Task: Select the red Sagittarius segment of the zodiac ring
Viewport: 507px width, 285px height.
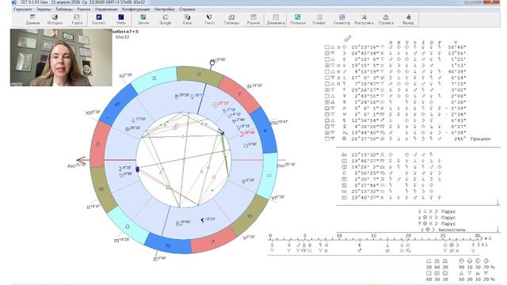Action: 213,241
